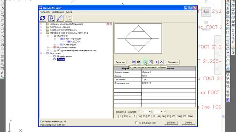Screen dimensions: 236x132
Task: Click the folder icon of Крепежные изделия
Action: (x=48, y=27)
